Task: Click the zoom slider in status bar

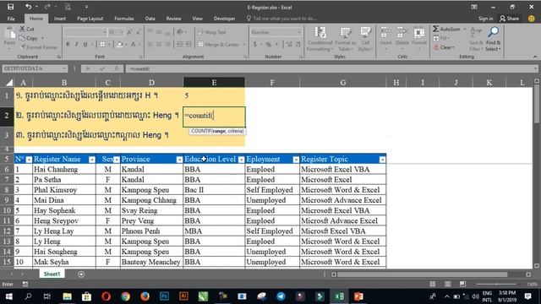Action: click(496, 284)
